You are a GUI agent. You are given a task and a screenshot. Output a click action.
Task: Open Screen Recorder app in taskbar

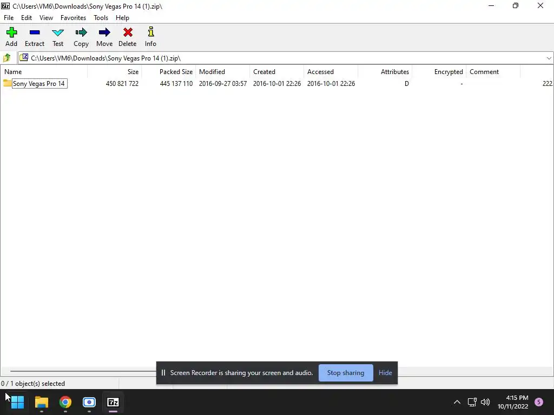89,402
